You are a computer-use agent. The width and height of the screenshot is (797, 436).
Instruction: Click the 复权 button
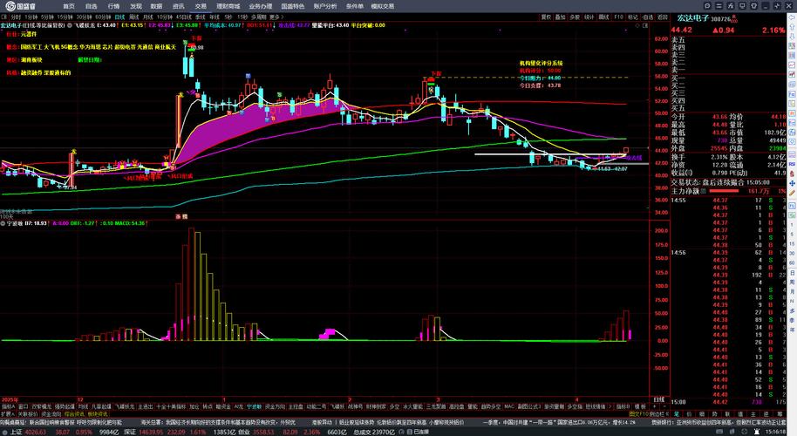point(546,17)
